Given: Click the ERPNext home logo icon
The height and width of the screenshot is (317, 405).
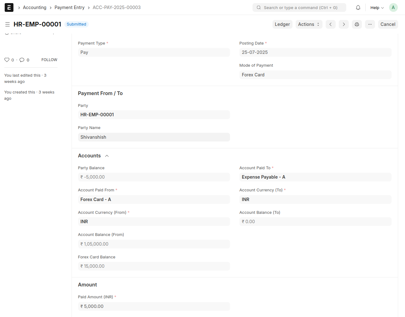Looking at the screenshot, I should (9, 7).
